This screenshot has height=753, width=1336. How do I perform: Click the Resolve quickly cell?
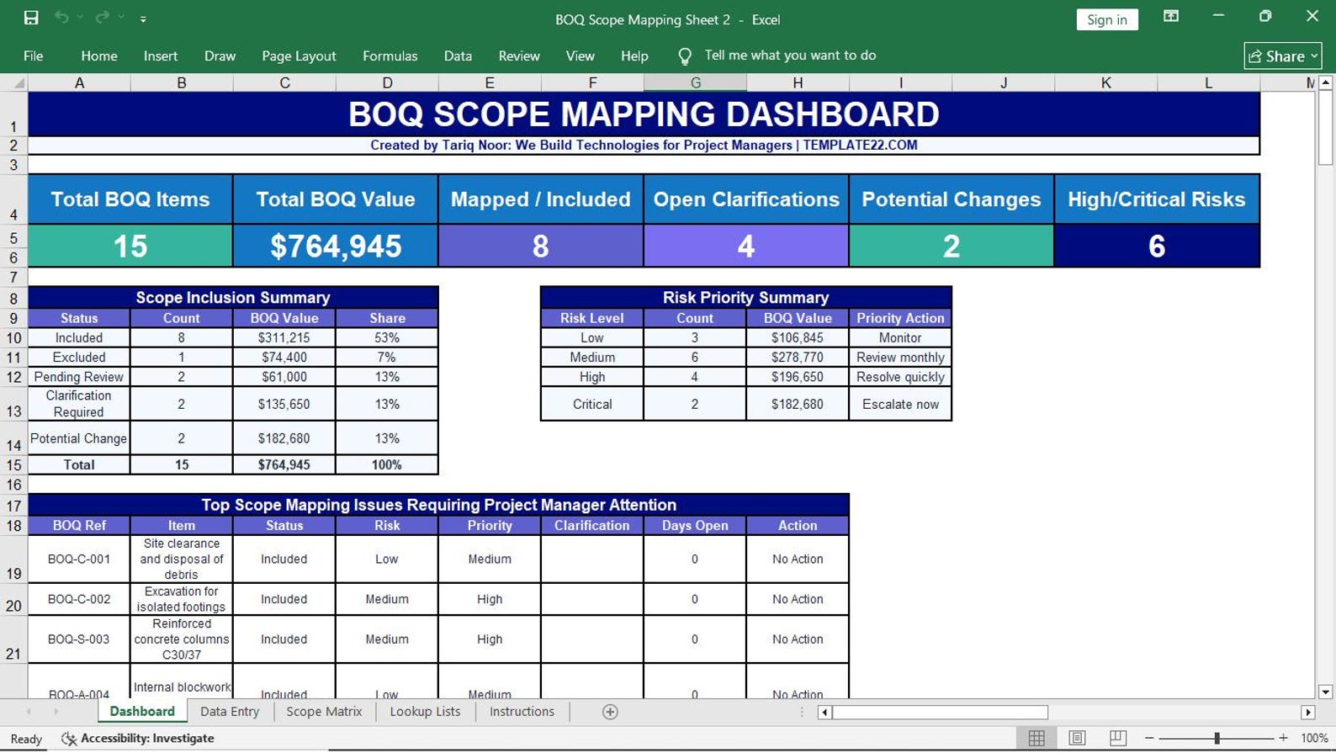click(x=900, y=377)
